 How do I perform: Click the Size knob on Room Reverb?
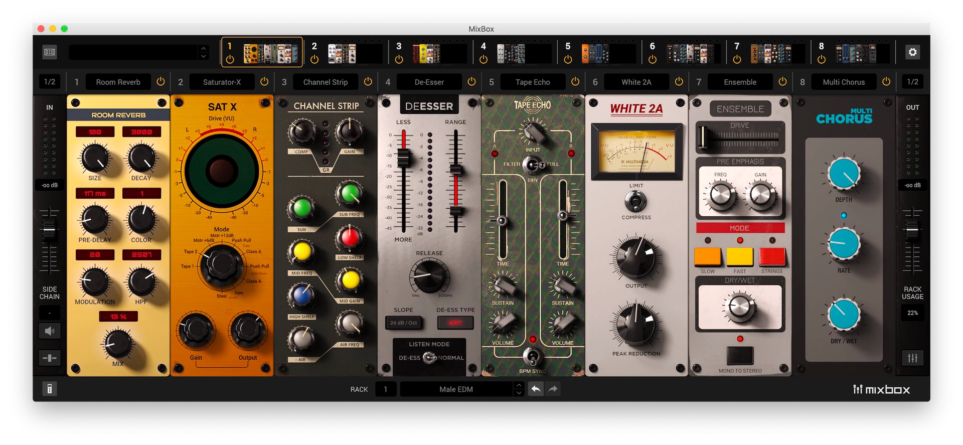coord(95,158)
